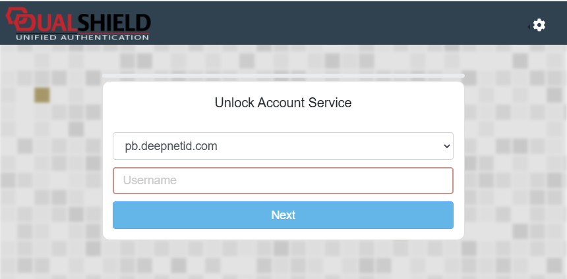Focus the Username input field
567x279 pixels.
[283, 180]
